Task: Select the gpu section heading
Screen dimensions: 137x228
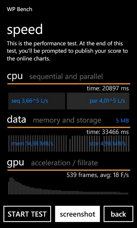Action: [x=16, y=163]
